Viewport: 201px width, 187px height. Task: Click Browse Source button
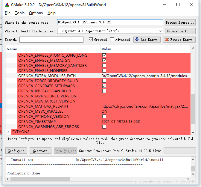[x=180, y=22]
